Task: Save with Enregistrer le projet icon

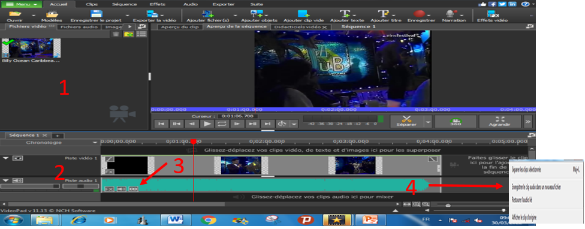Action: [x=97, y=14]
